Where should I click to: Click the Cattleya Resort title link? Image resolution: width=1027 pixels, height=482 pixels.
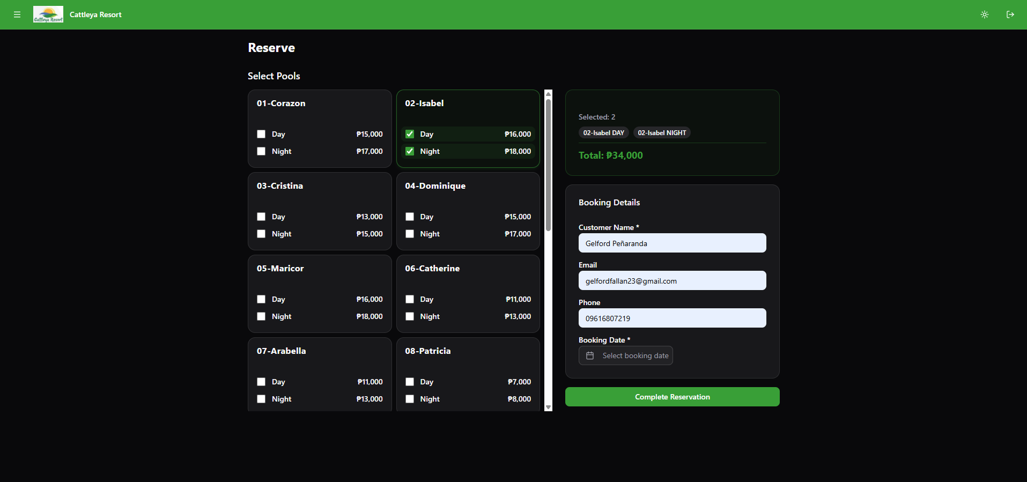pos(95,14)
